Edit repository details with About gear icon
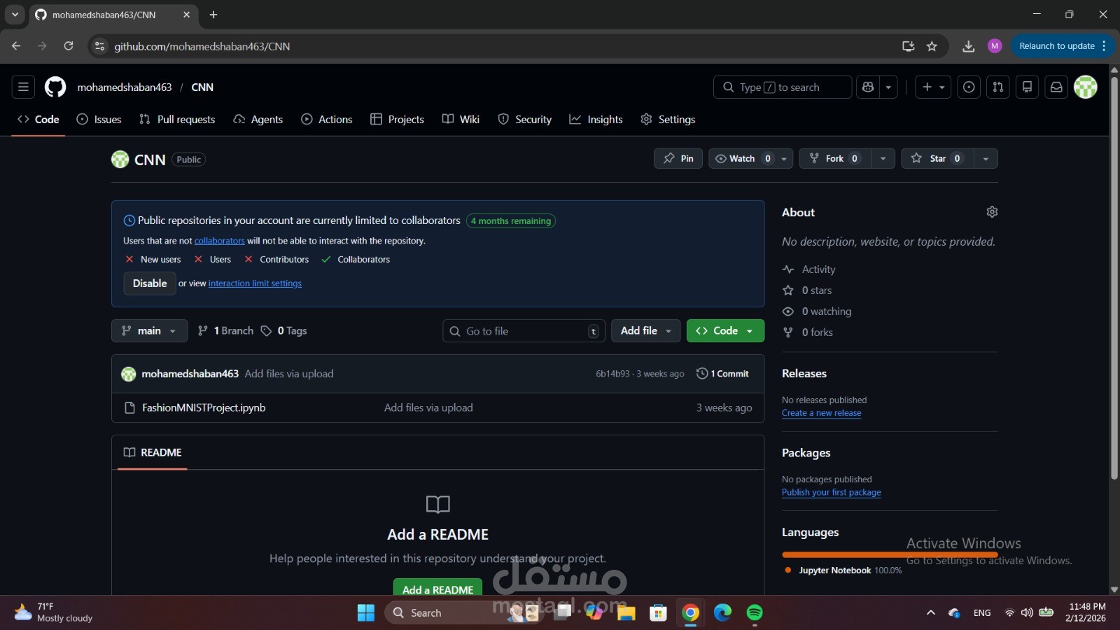This screenshot has width=1120, height=630. [992, 211]
